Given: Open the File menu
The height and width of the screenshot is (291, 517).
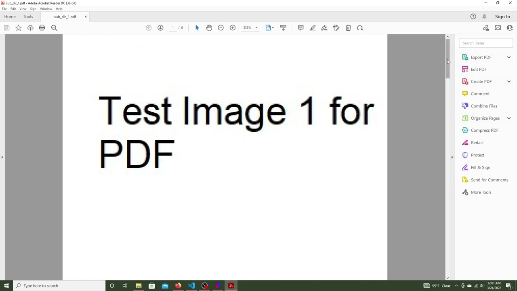Looking at the screenshot, I should (4, 9).
